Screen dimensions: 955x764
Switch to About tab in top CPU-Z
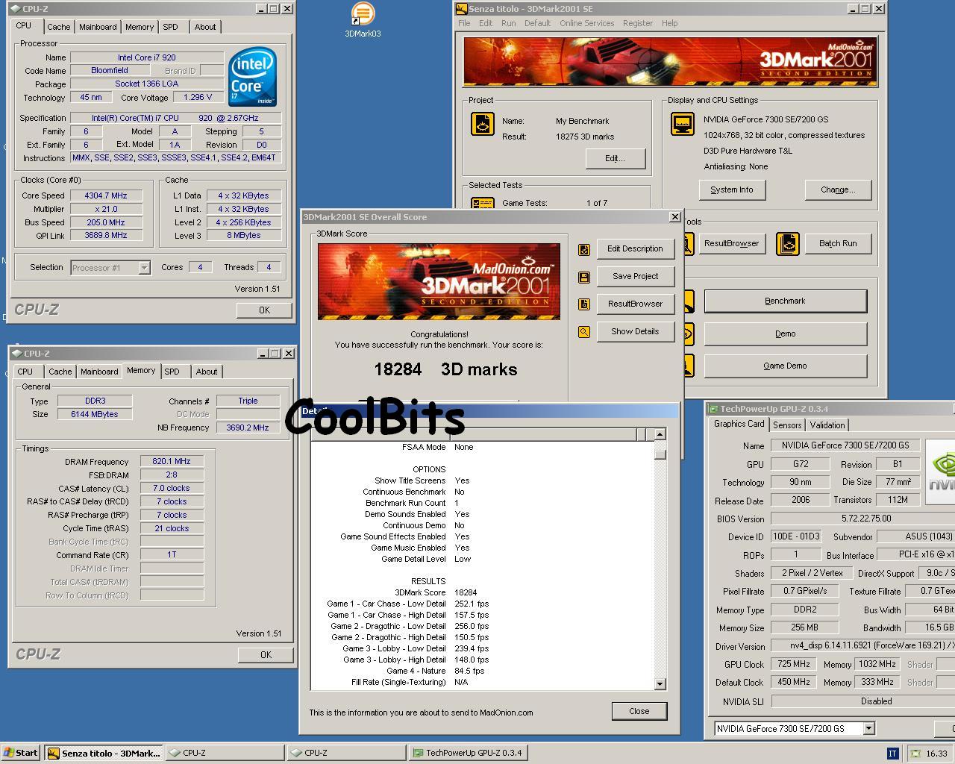[x=205, y=27]
